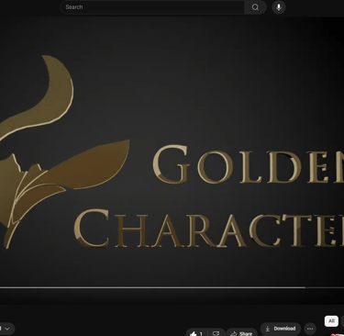This screenshot has height=336, width=344.
Task: Share the video
Action: [x=241, y=333]
